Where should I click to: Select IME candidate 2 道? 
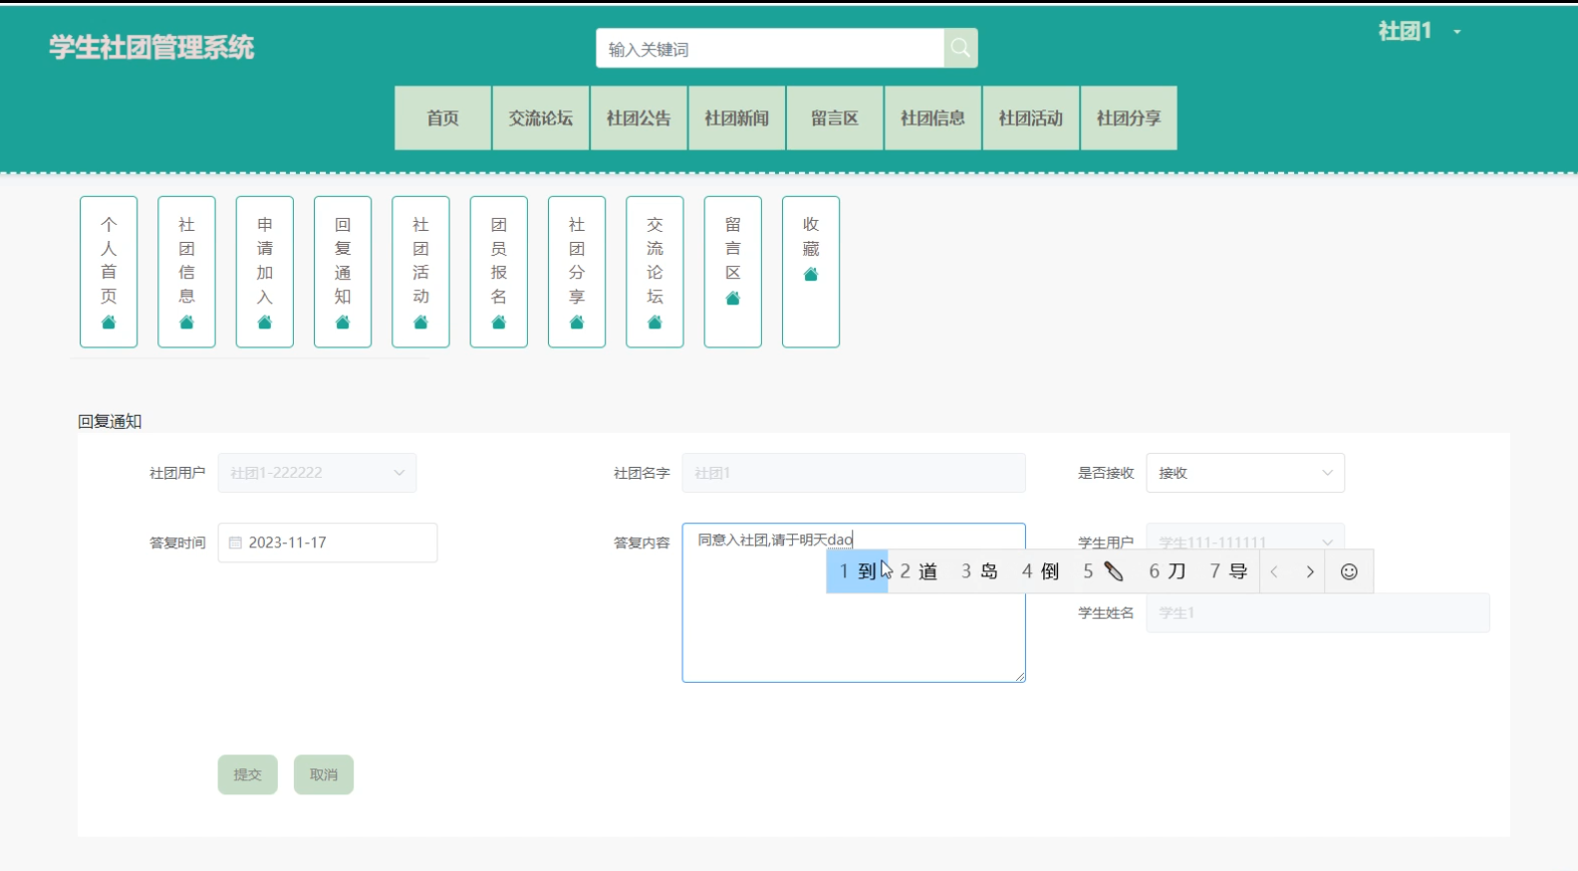tap(919, 571)
